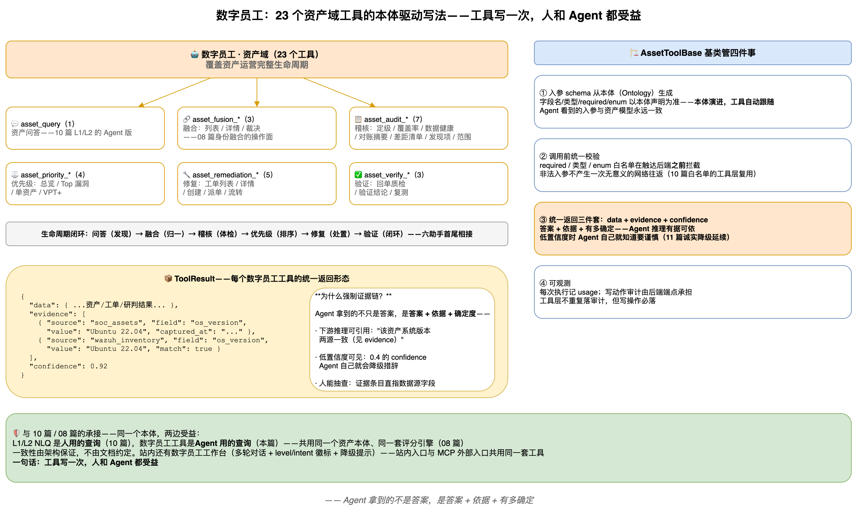Click the robot icon beside 数字员工 · 资产域
The height and width of the screenshot is (512, 855).
(x=195, y=54)
